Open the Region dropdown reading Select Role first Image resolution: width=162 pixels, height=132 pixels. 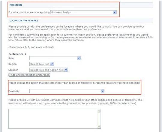[41, 64]
